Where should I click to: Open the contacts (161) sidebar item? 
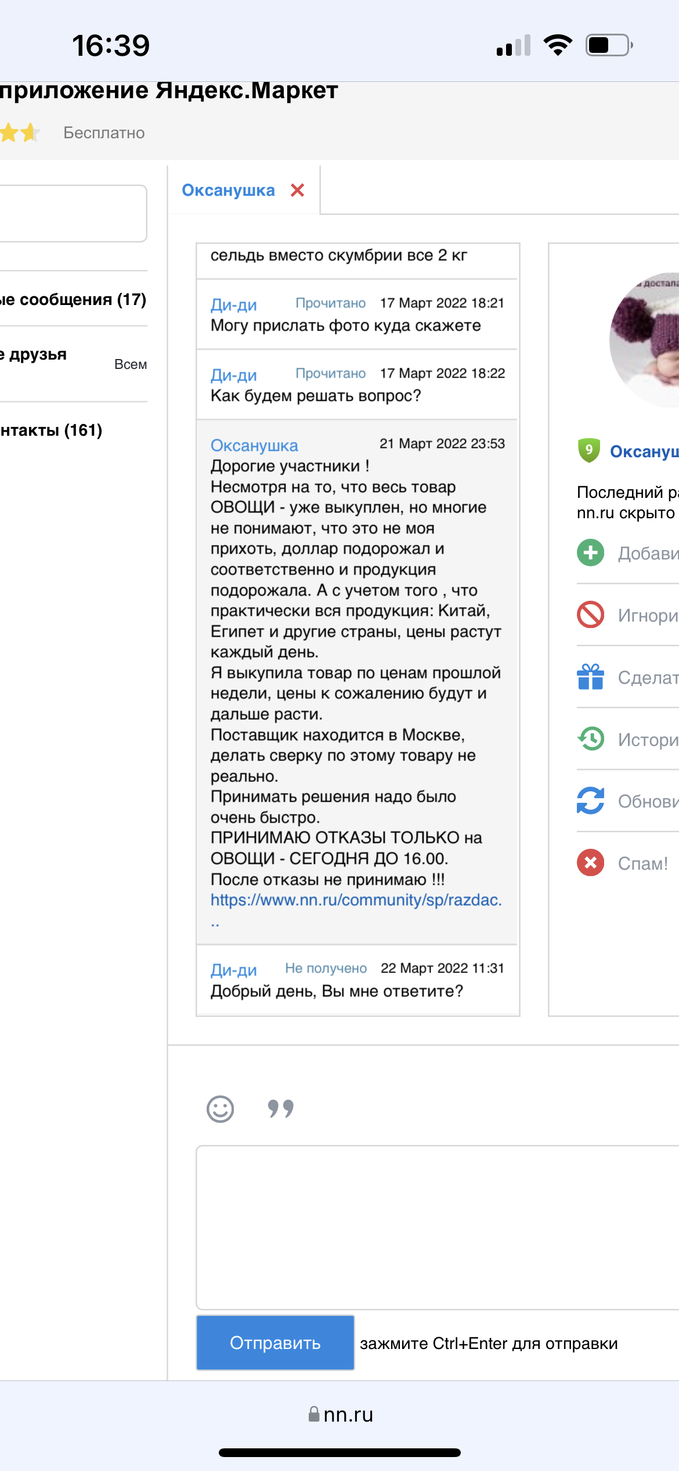point(51,430)
